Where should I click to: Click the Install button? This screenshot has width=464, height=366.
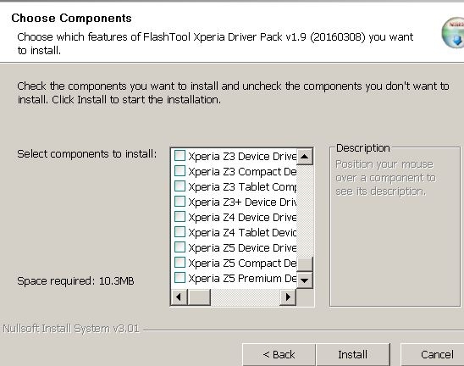point(353,354)
